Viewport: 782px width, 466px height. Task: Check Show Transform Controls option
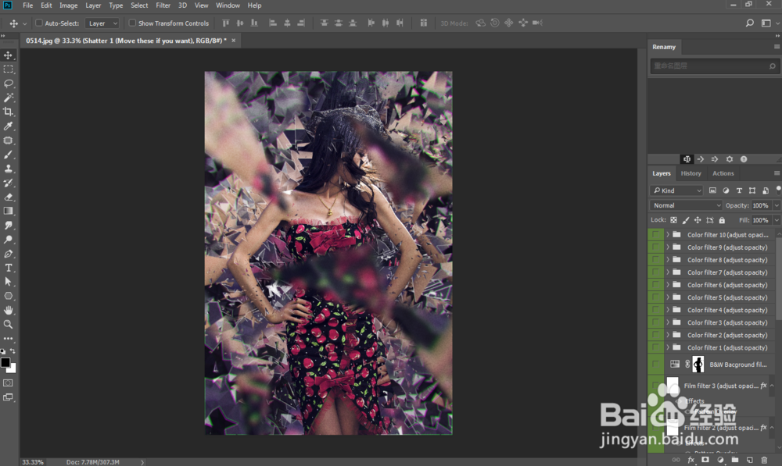click(x=132, y=23)
